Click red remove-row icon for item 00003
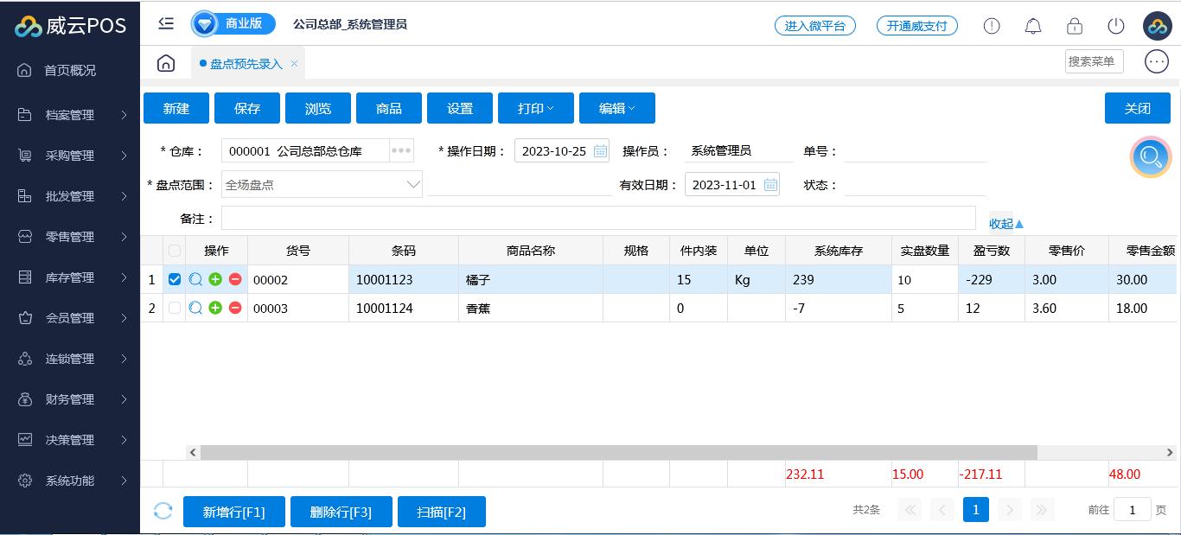This screenshot has height=535, width=1181. tap(235, 308)
